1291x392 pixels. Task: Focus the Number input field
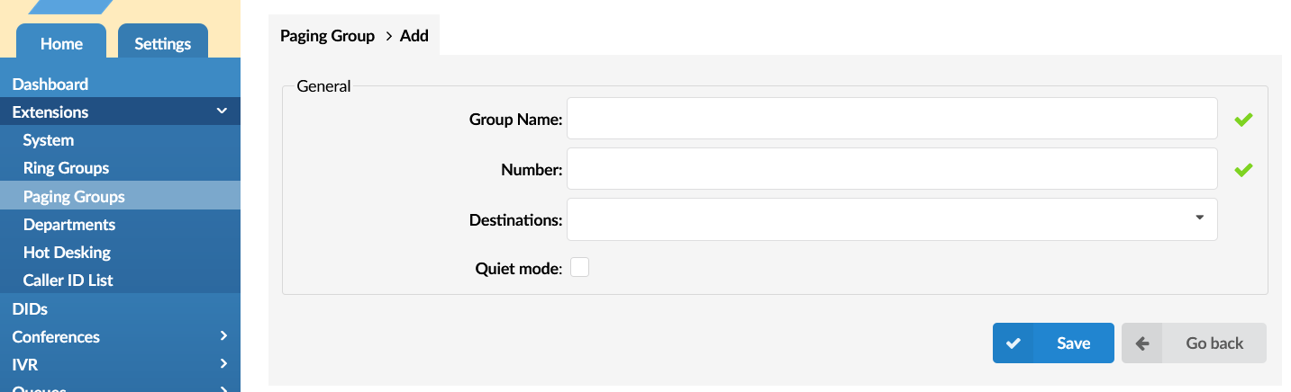click(892, 169)
